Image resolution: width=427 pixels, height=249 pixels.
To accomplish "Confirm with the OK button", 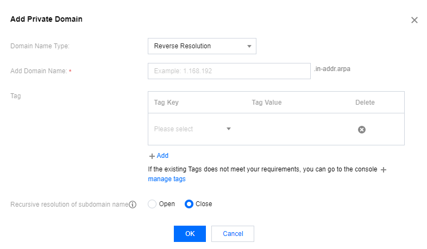I will [x=190, y=233].
